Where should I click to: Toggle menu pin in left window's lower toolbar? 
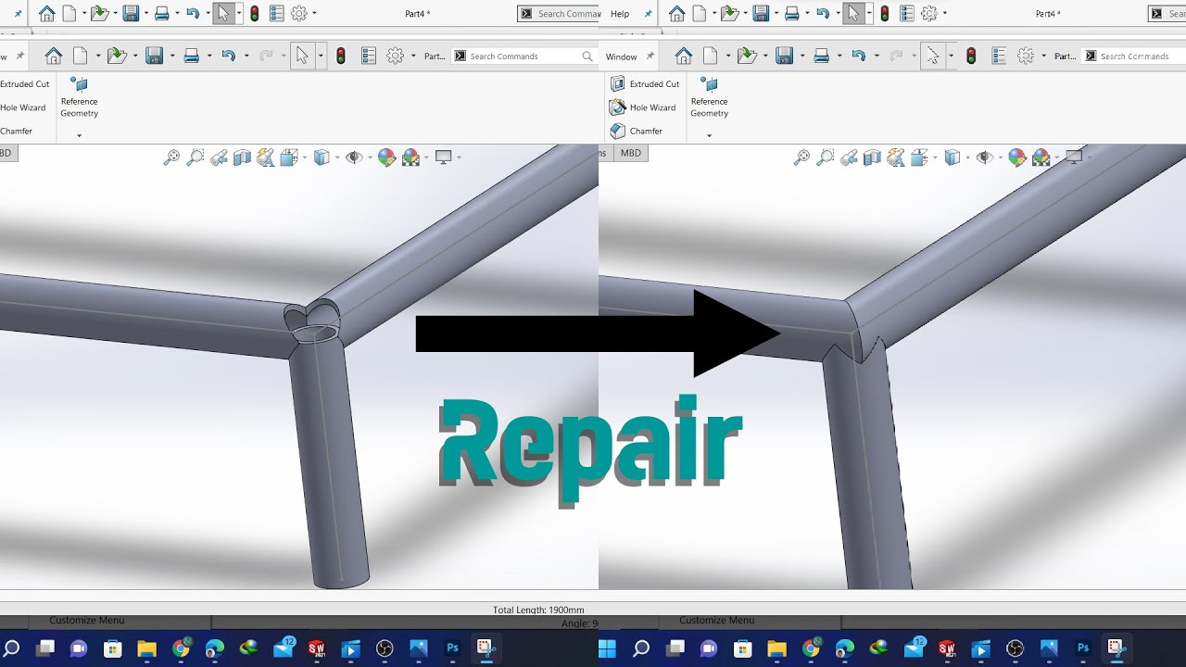coord(19,57)
